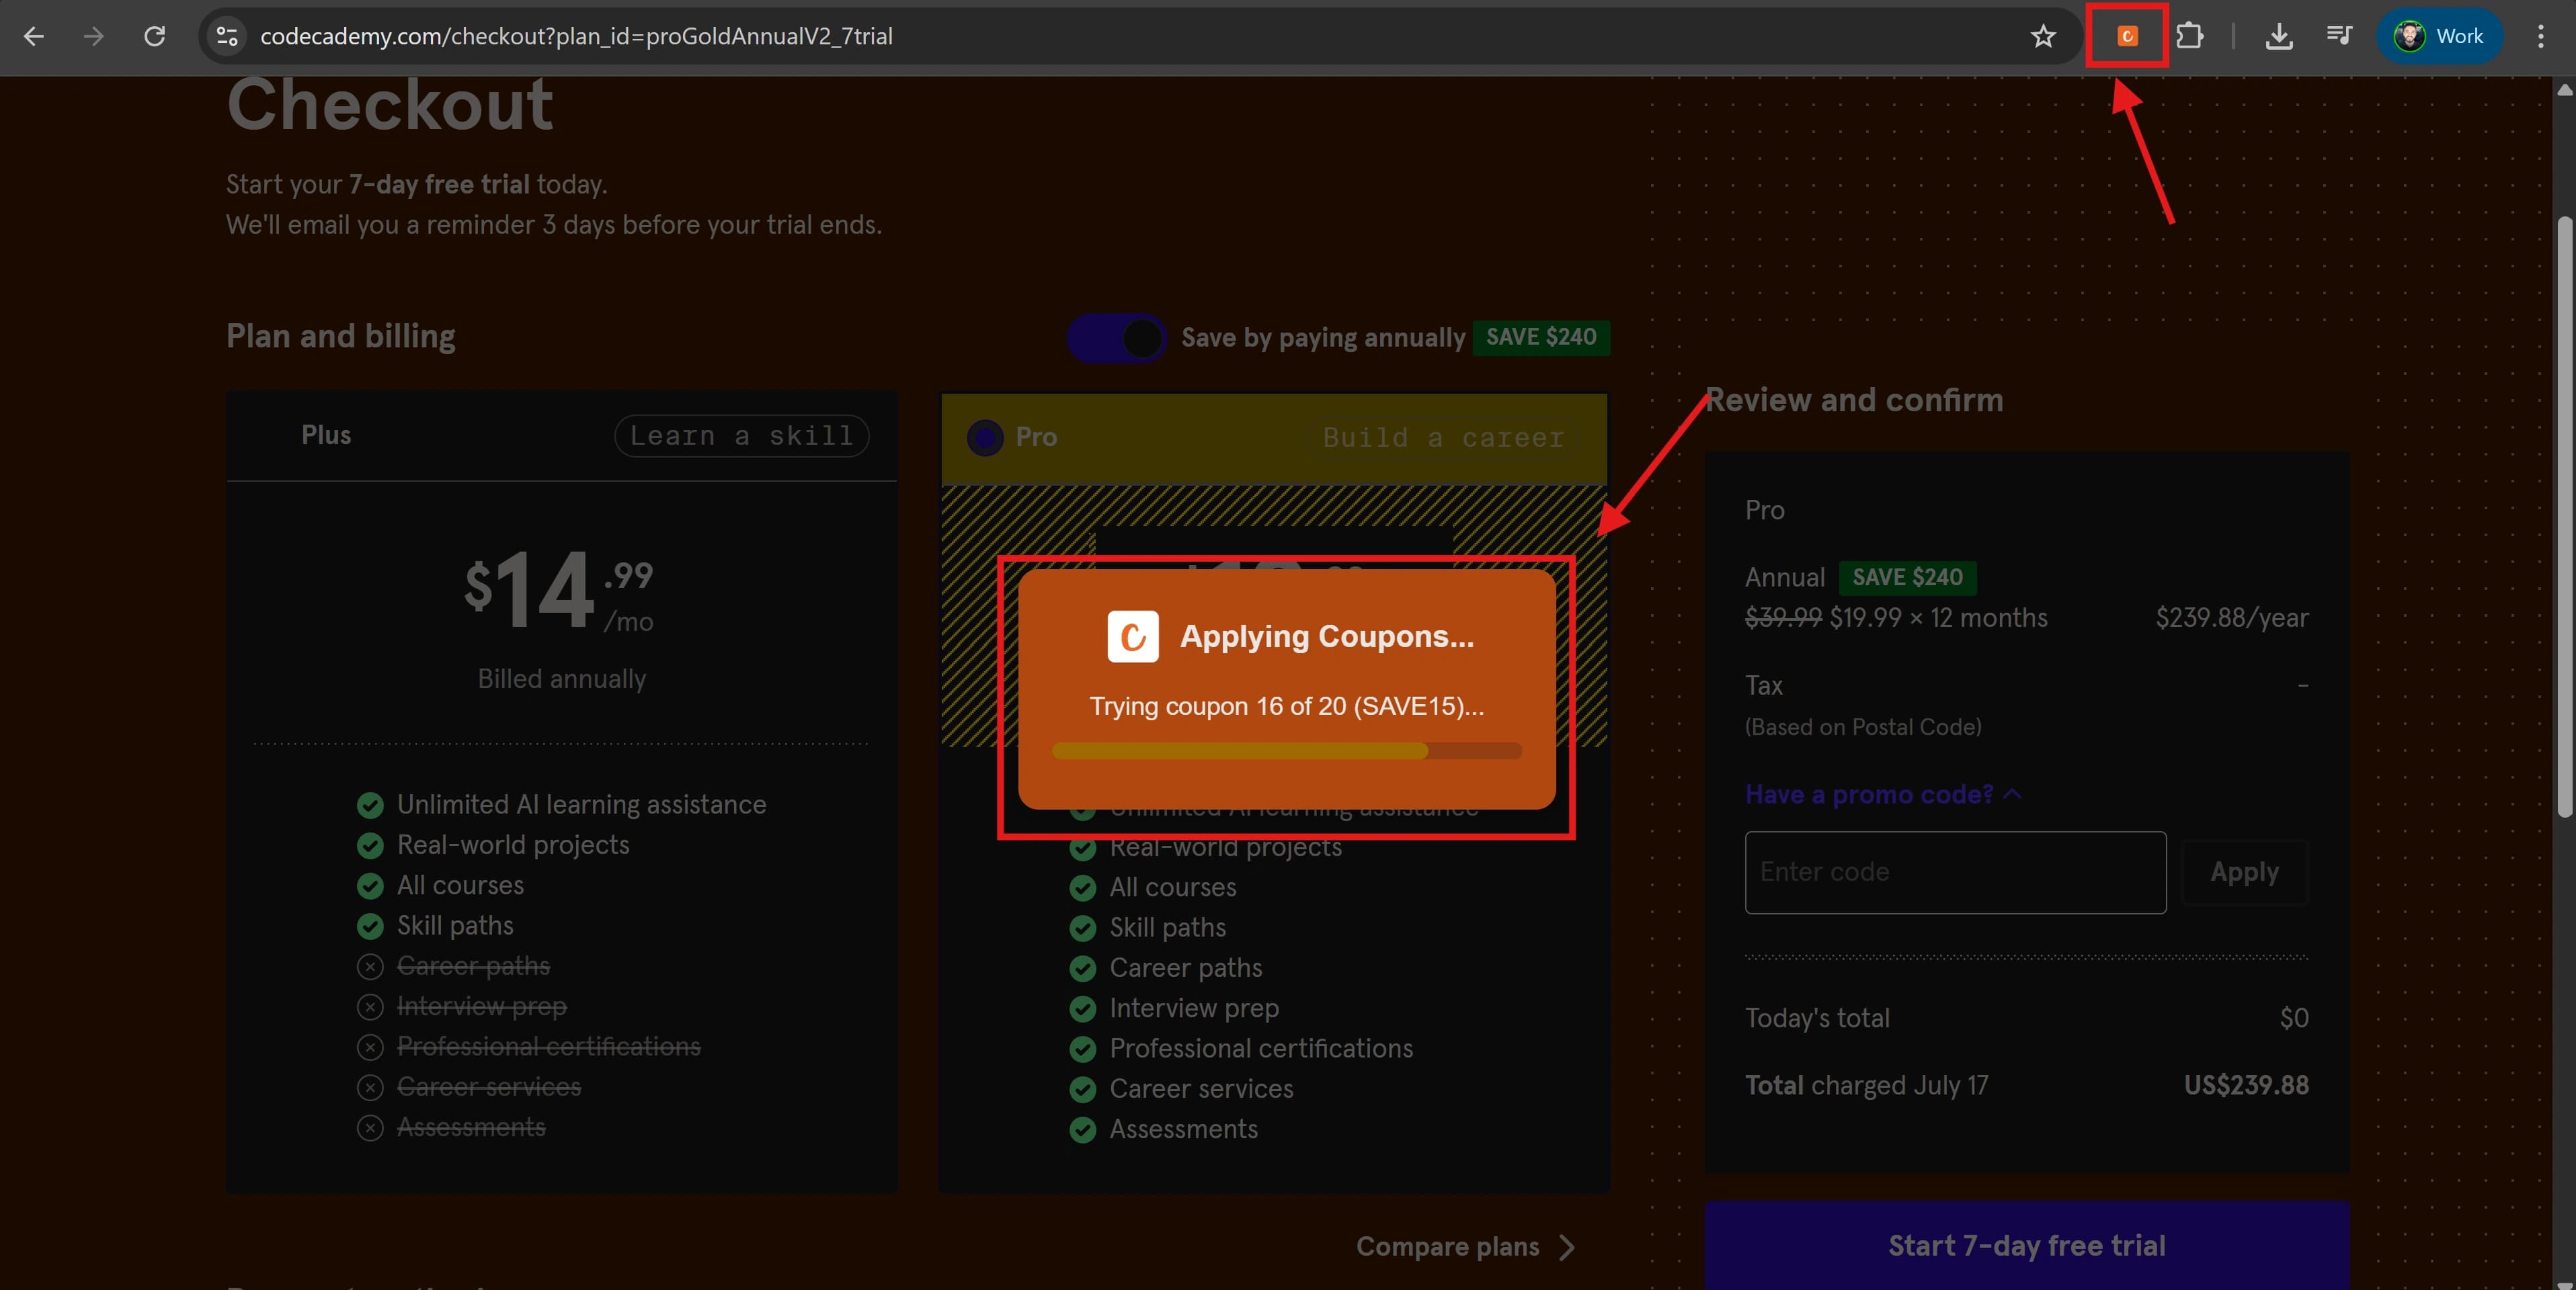Image resolution: width=2576 pixels, height=1290 pixels.
Task: Open the orange coupon extension icon
Action: pos(2127,37)
